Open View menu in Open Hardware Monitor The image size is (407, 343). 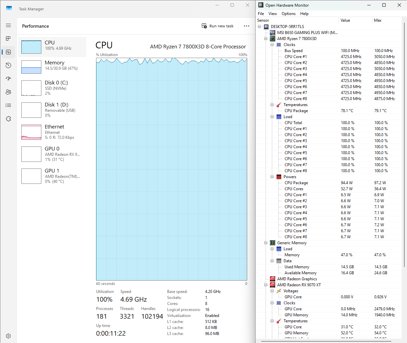pos(273,14)
